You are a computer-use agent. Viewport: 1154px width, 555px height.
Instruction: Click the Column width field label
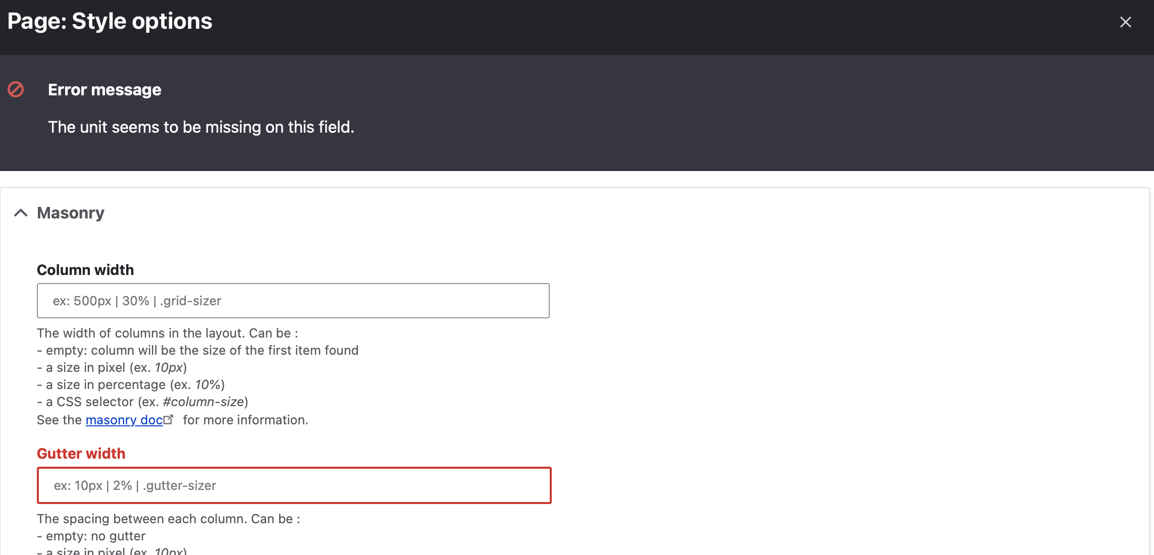pyautogui.click(x=85, y=269)
